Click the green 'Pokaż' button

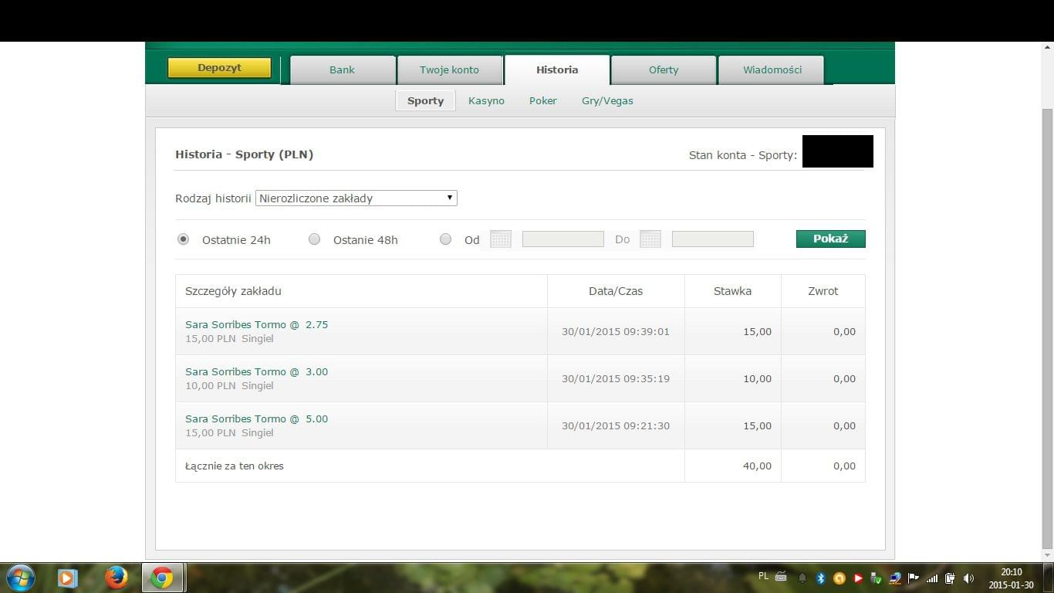[830, 239]
